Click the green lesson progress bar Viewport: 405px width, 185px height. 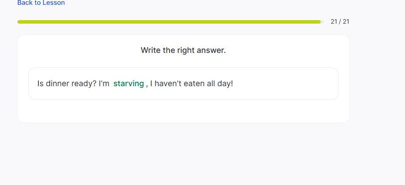coord(169,21)
